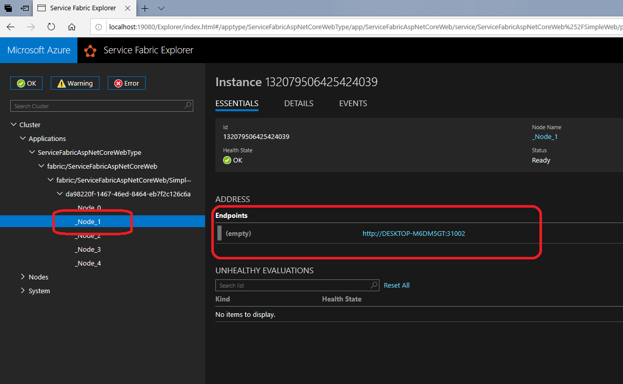Collapse the Cluster tree node

13,125
